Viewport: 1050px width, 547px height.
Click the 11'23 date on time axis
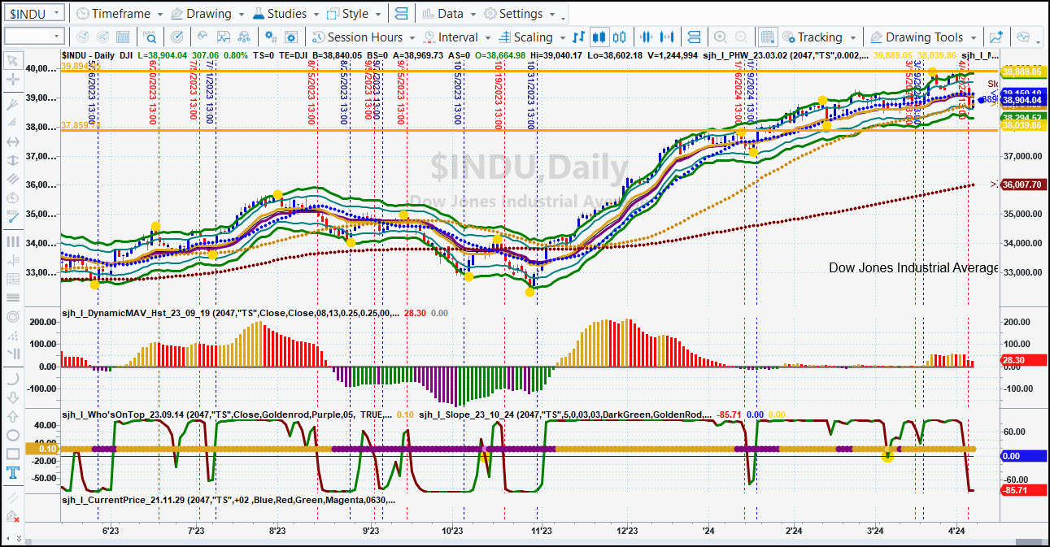click(541, 530)
